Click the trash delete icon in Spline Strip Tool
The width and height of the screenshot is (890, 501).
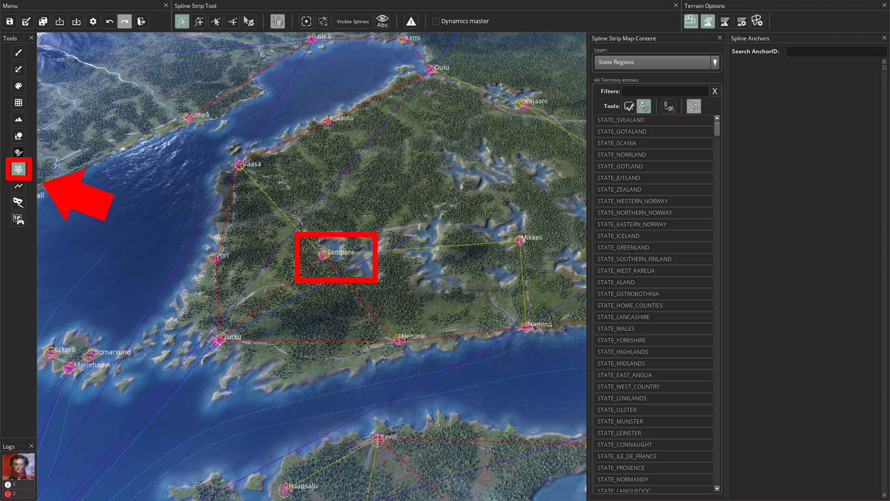click(x=277, y=21)
